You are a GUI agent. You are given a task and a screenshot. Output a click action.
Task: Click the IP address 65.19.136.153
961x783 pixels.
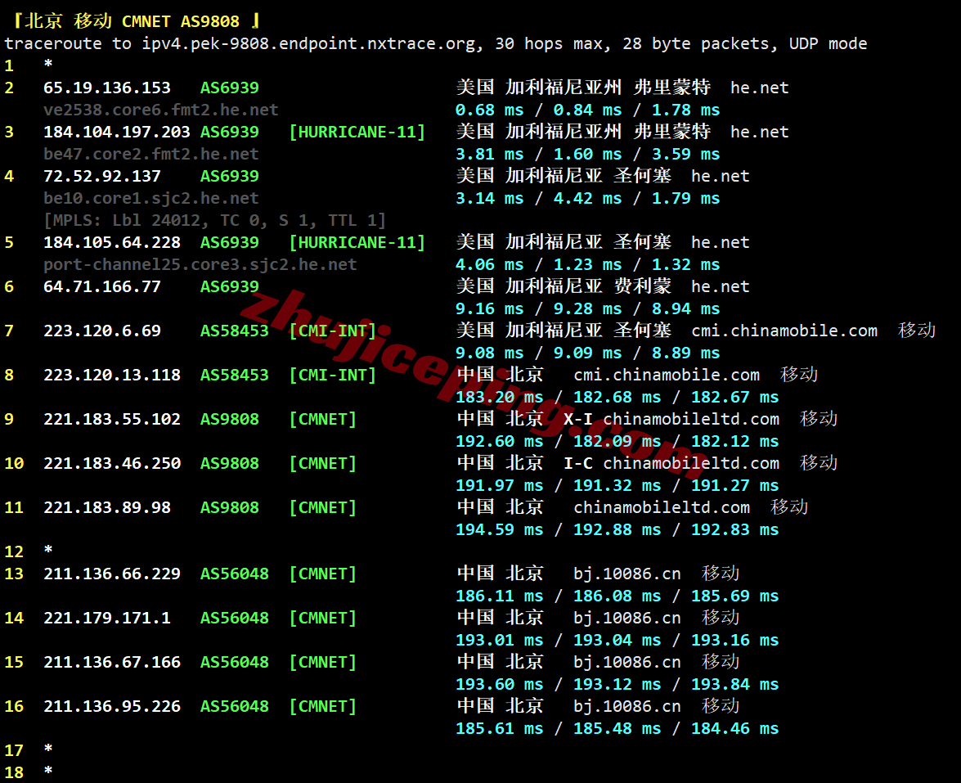(x=107, y=88)
